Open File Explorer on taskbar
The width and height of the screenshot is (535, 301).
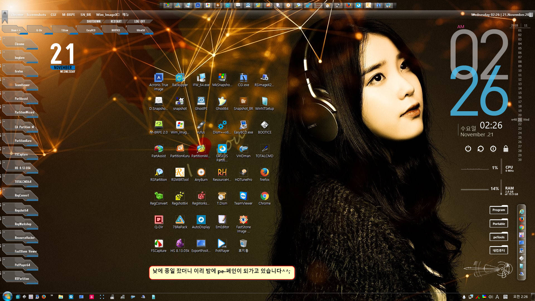[x=60, y=297]
